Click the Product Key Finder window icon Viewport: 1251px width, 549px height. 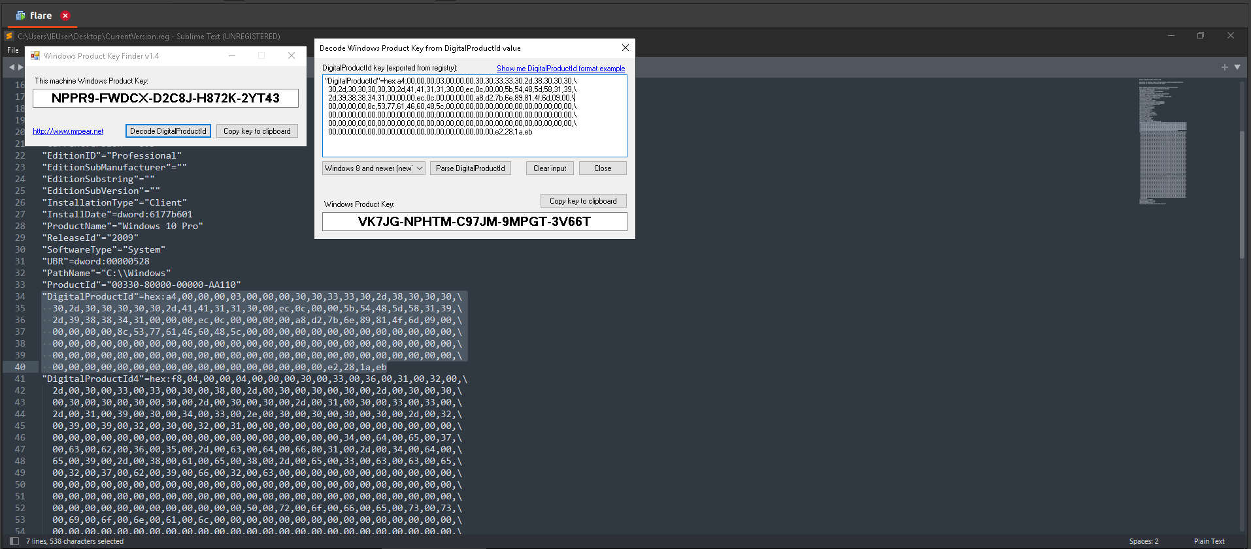(x=35, y=56)
